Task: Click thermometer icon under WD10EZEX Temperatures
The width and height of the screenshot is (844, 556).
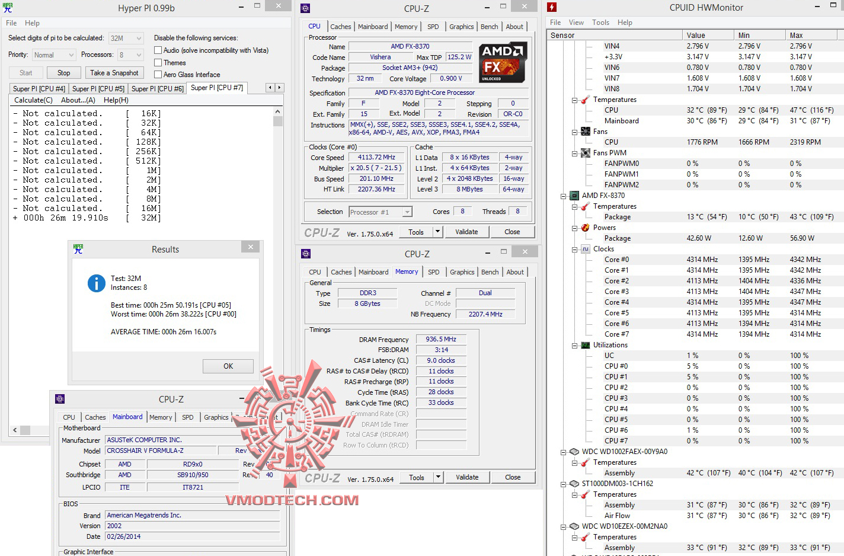Action: pos(586,537)
